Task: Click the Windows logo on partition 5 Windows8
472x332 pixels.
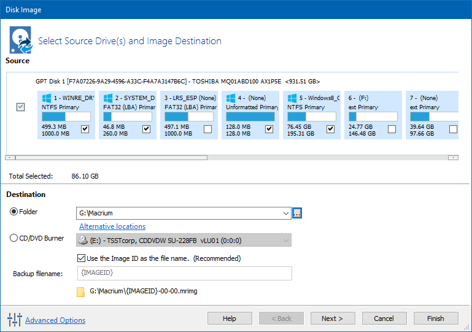Action: pos(292,98)
